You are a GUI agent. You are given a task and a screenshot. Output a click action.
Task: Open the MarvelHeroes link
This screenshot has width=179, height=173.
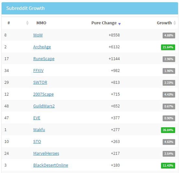tap(46, 153)
